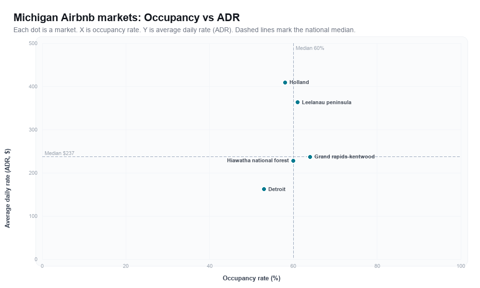Click the y-axis tick label 200
The image size is (480, 288).
[x=33, y=173]
